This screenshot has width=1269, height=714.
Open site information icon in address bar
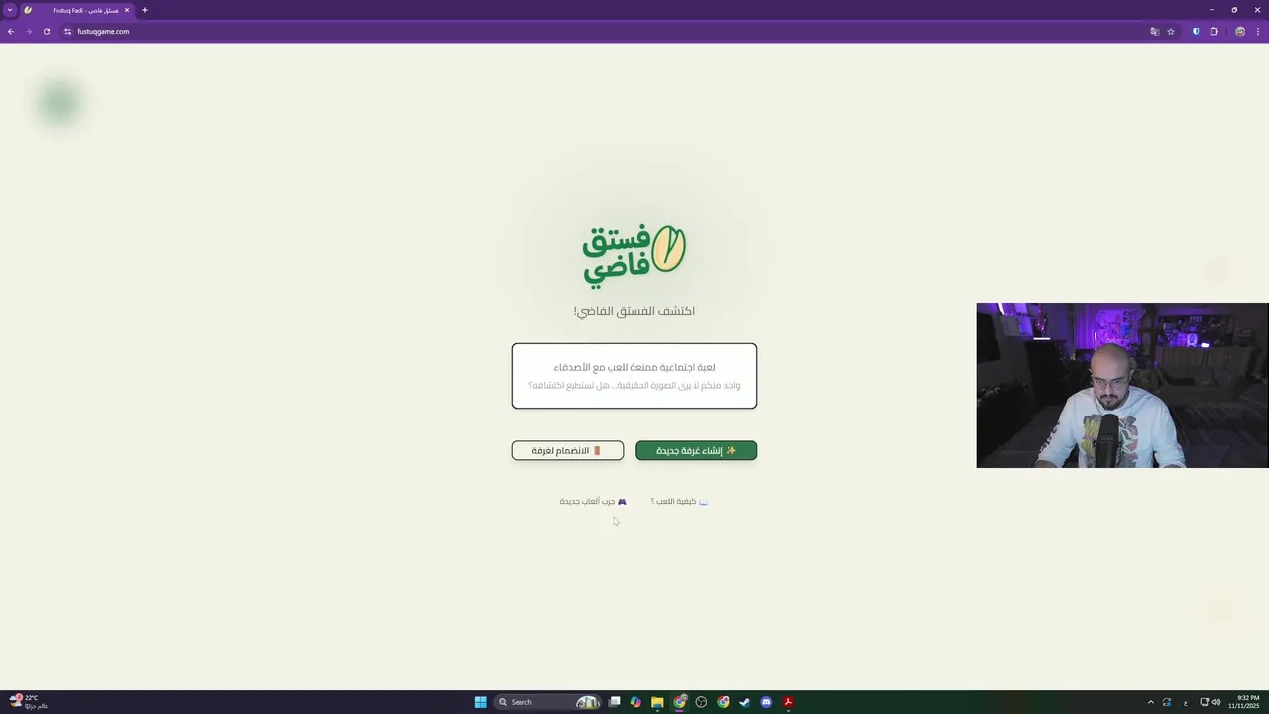(x=68, y=32)
